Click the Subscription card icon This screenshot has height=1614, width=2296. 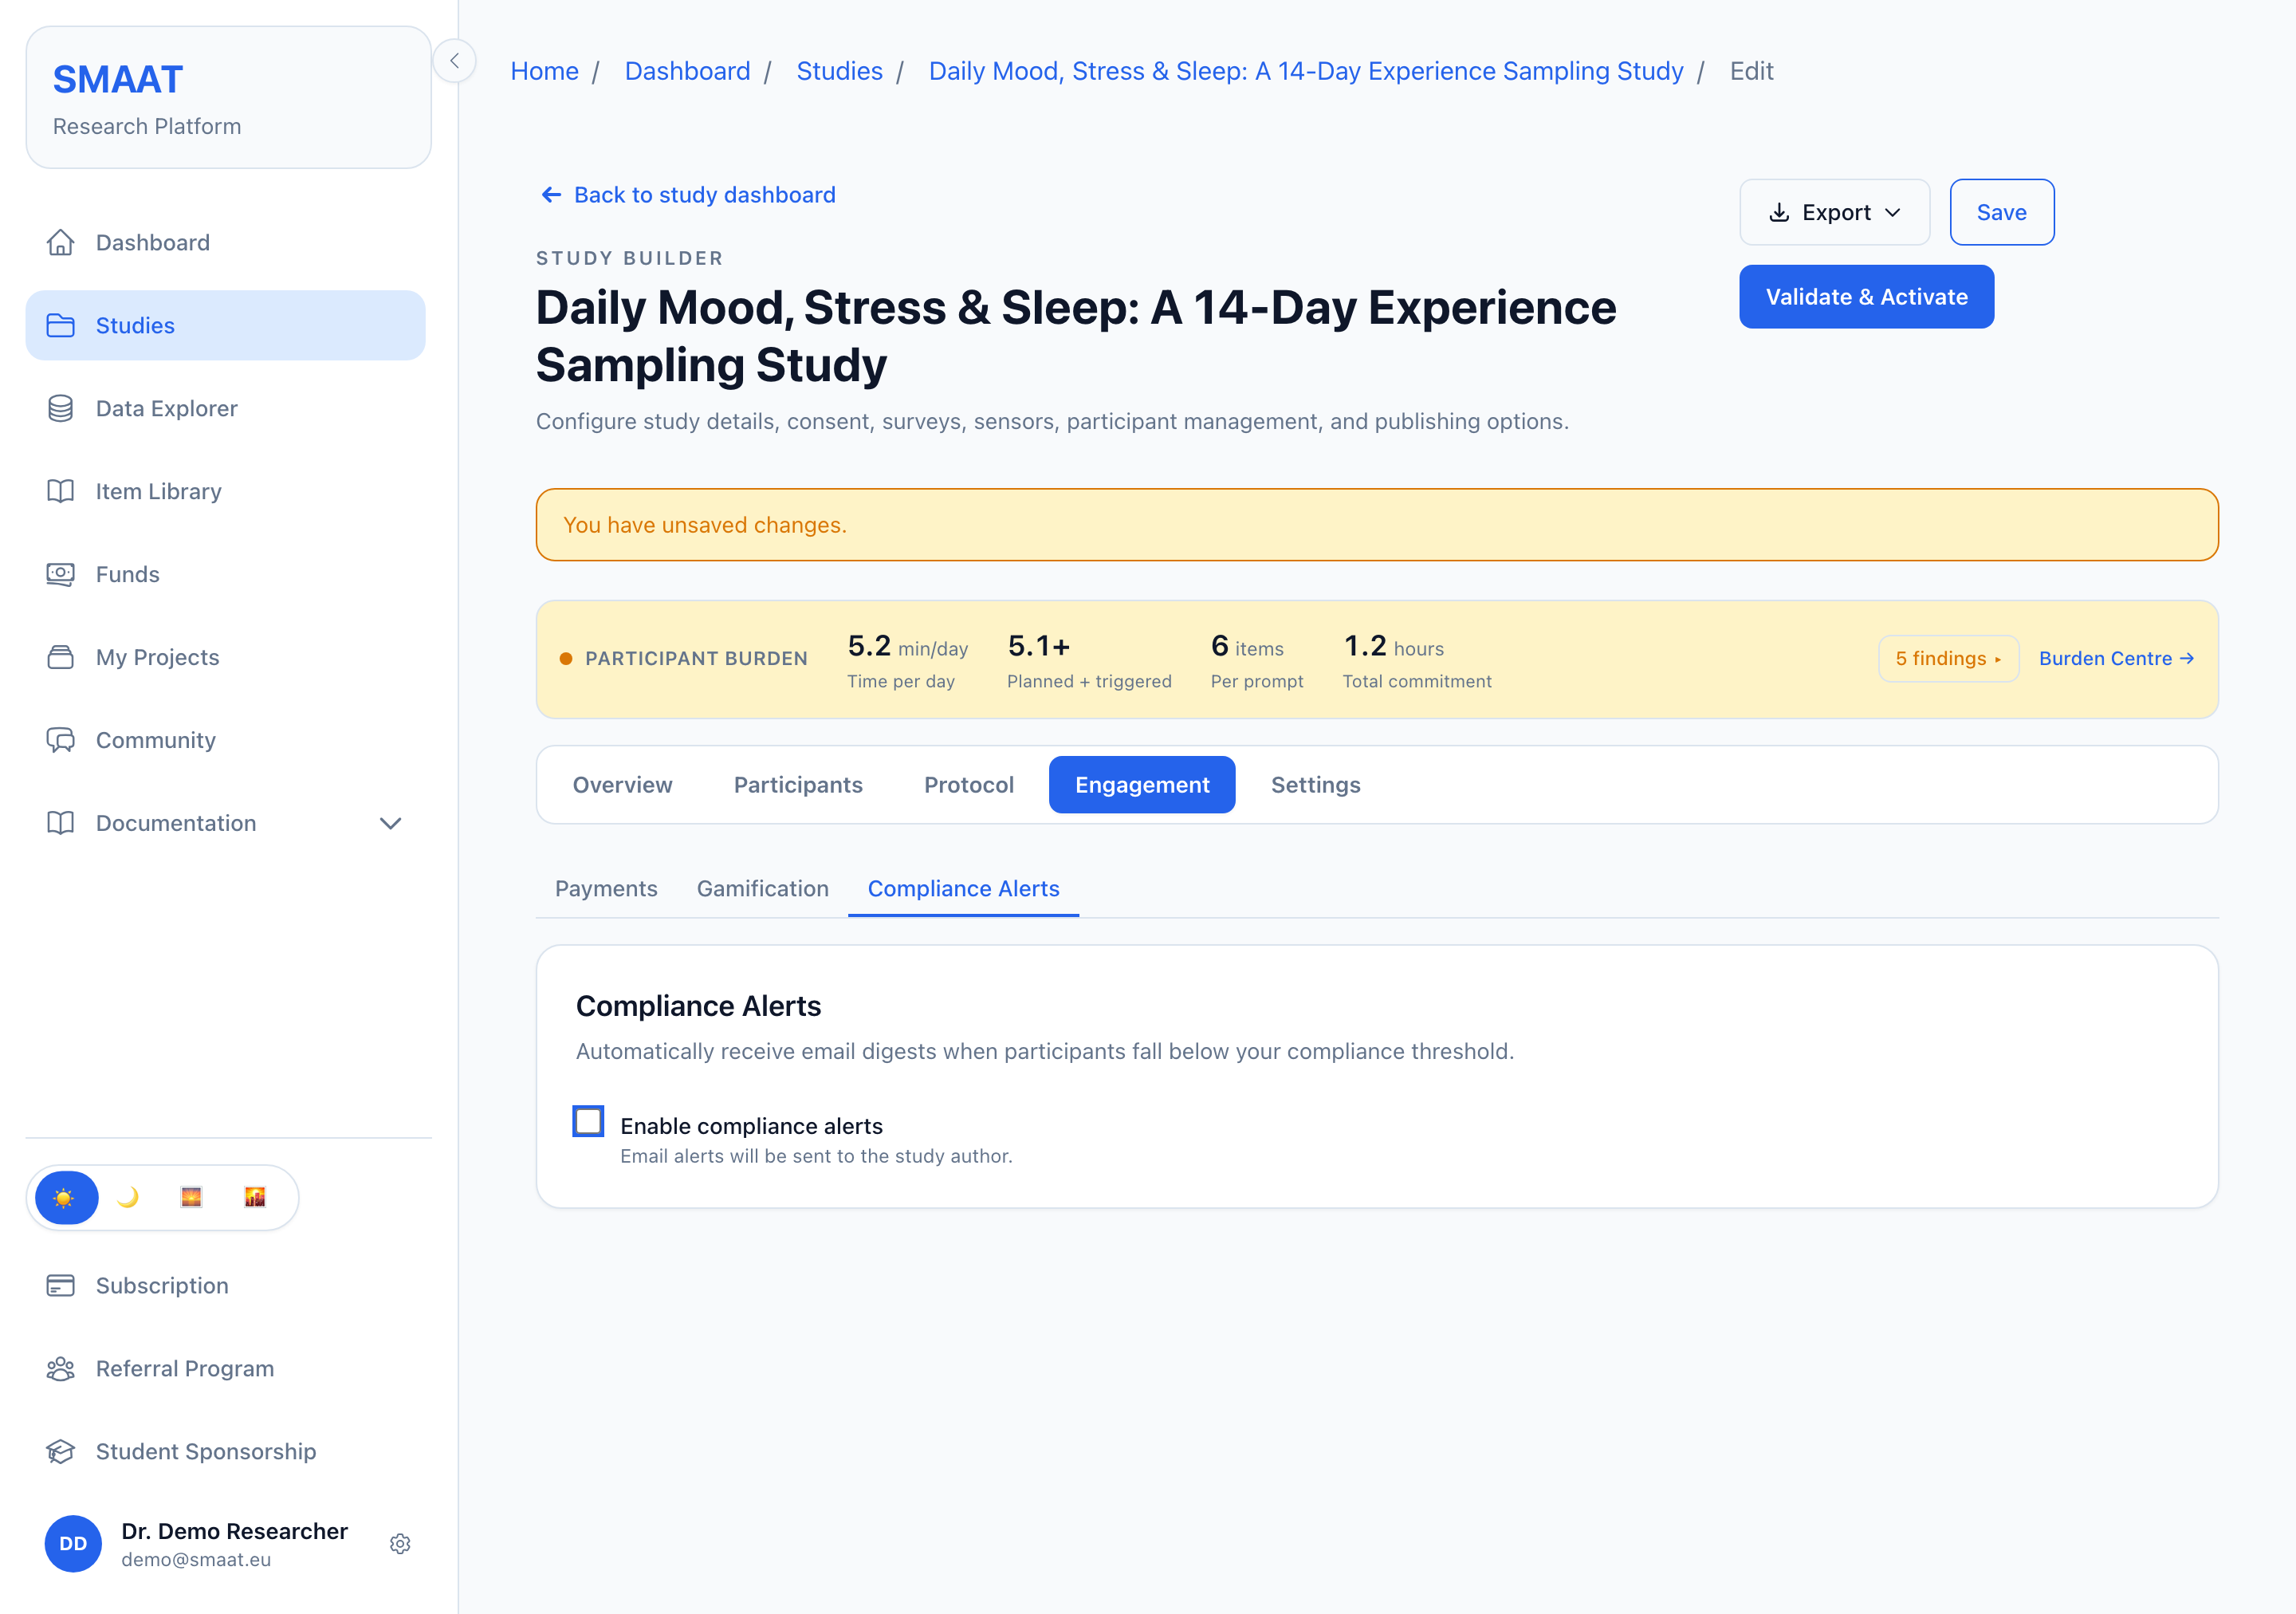click(x=60, y=1285)
